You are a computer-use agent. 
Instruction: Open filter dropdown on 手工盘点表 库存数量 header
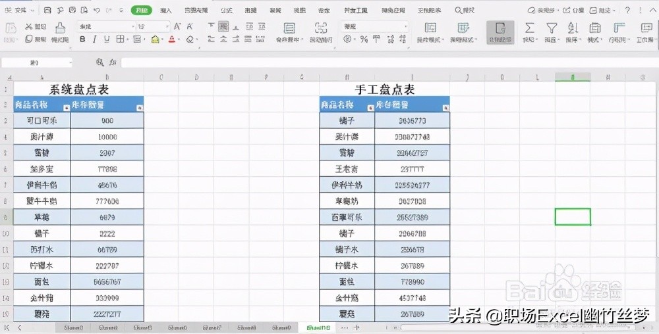(x=445, y=108)
